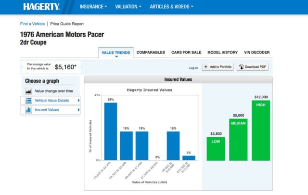The height and width of the screenshot is (195, 308).
Task: Follow the Find a Vehicle link
Action: (x=32, y=24)
